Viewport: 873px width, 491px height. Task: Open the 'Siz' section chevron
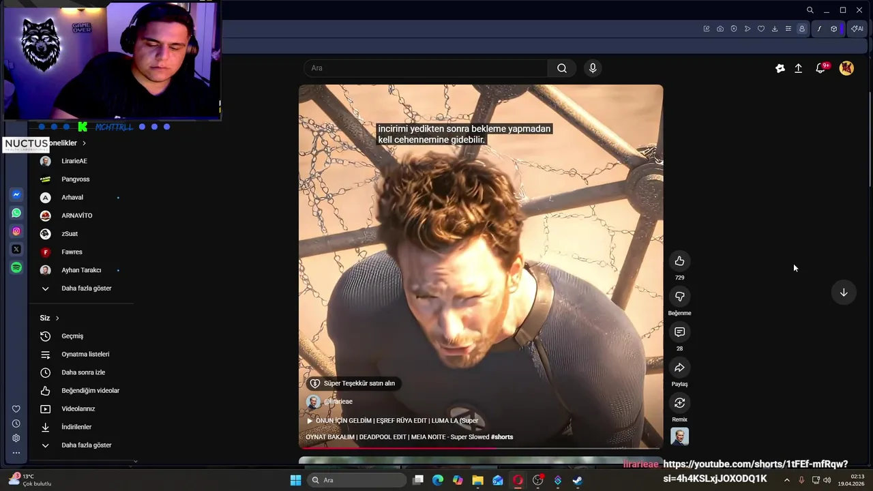pyautogui.click(x=57, y=318)
